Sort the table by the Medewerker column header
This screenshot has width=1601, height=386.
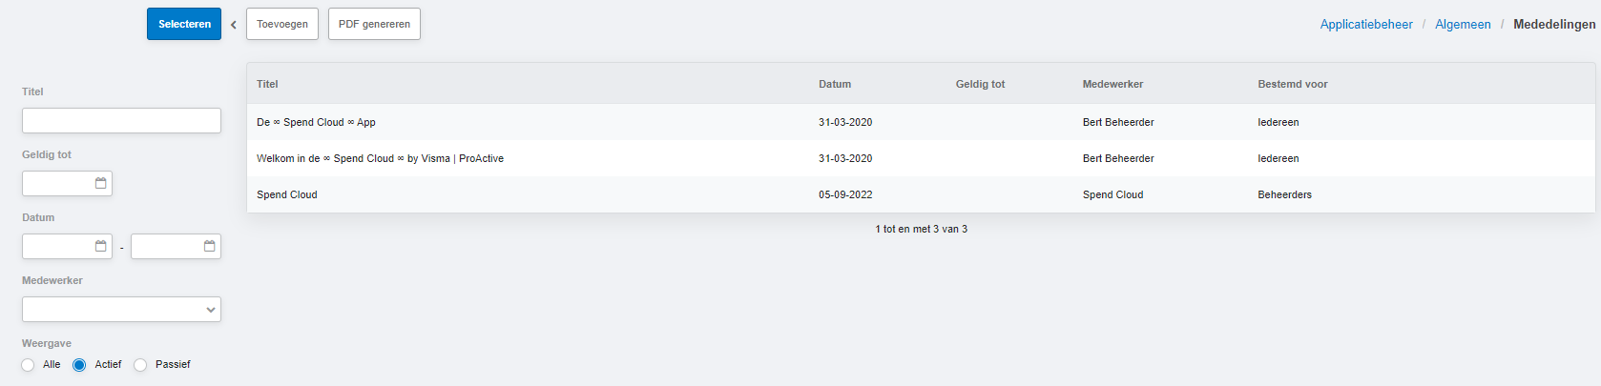[1112, 84]
